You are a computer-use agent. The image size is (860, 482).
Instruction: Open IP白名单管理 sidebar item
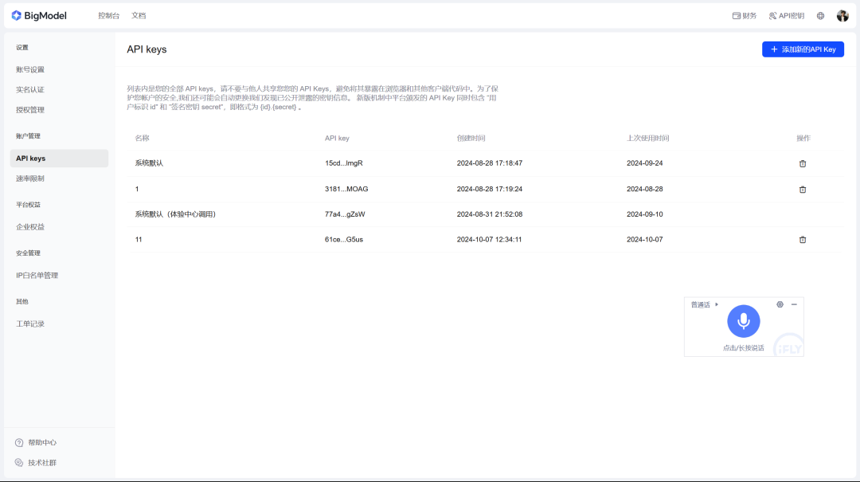[x=37, y=276]
